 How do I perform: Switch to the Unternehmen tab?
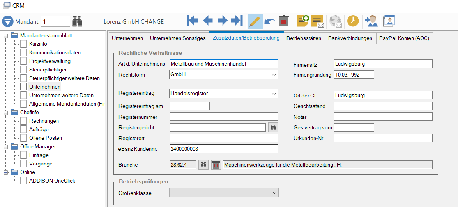click(x=127, y=38)
